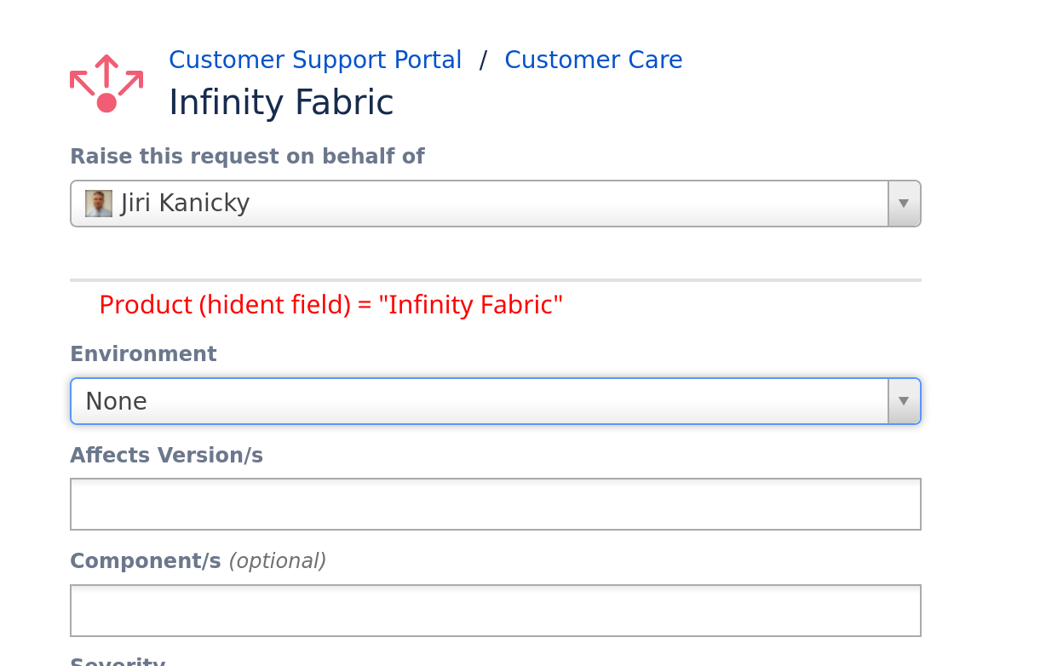
Task: Select the 'None' value in Environment field
Action: click(116, 401)
